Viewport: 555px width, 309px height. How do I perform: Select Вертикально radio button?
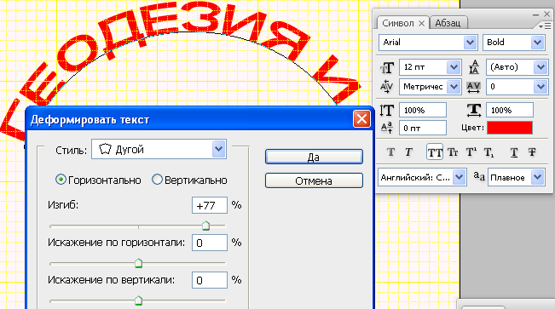pos(157,180)
